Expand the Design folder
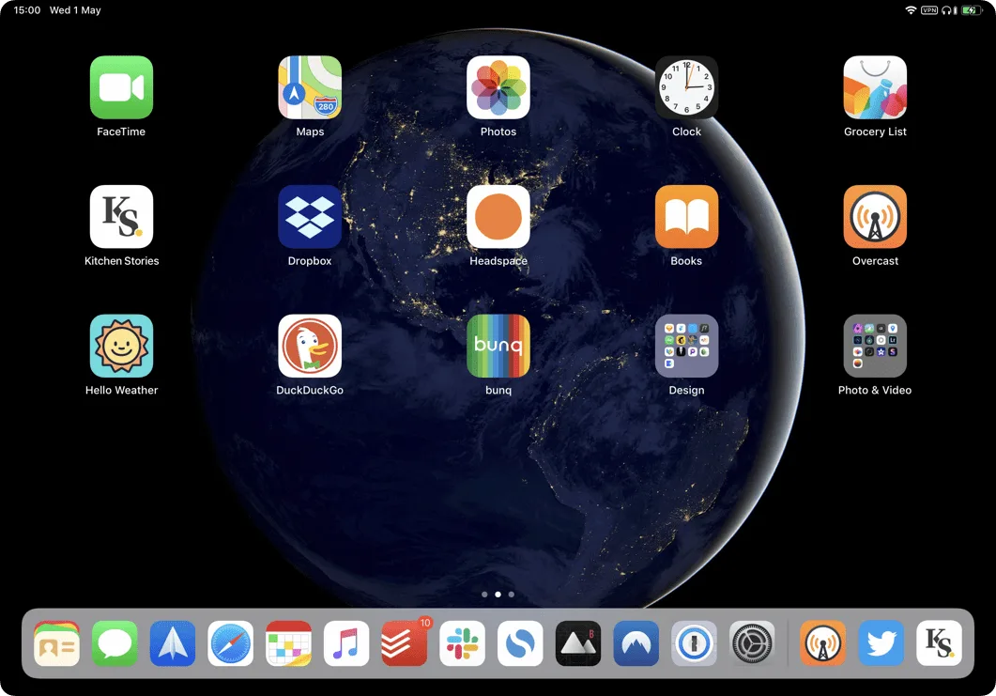This screenshot has width=996, height=696. point(686,346)
